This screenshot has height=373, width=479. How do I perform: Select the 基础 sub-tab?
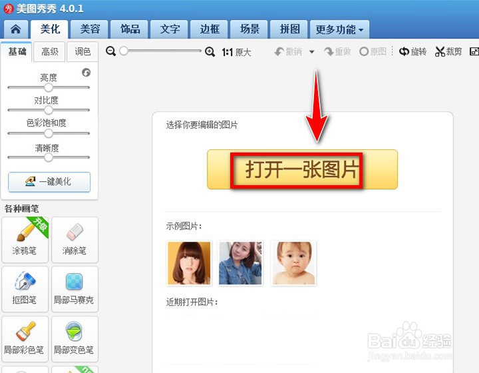17,52
